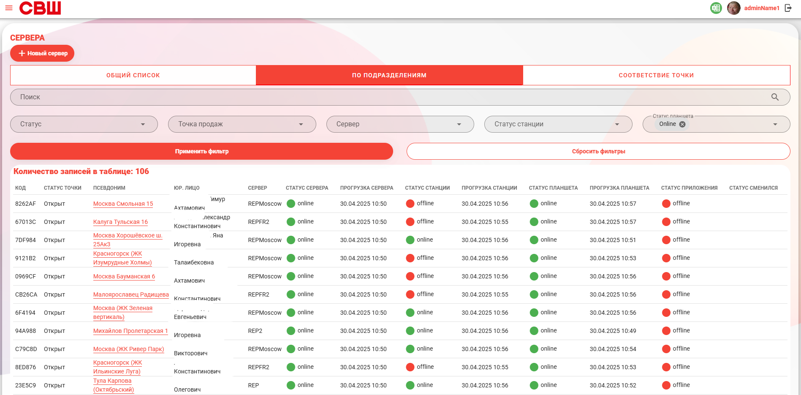
Task: Apply filter with Применить фильтр
Action: coord(201,151)
